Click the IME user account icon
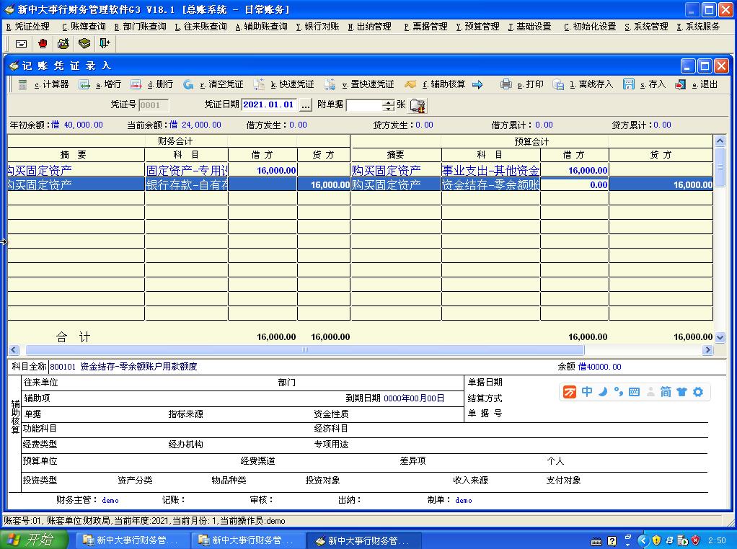737x549 pixels. [650, 392]
